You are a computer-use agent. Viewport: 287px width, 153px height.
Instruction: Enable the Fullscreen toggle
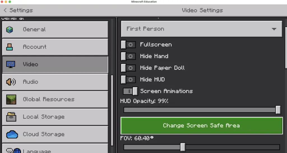click(128, 45)
